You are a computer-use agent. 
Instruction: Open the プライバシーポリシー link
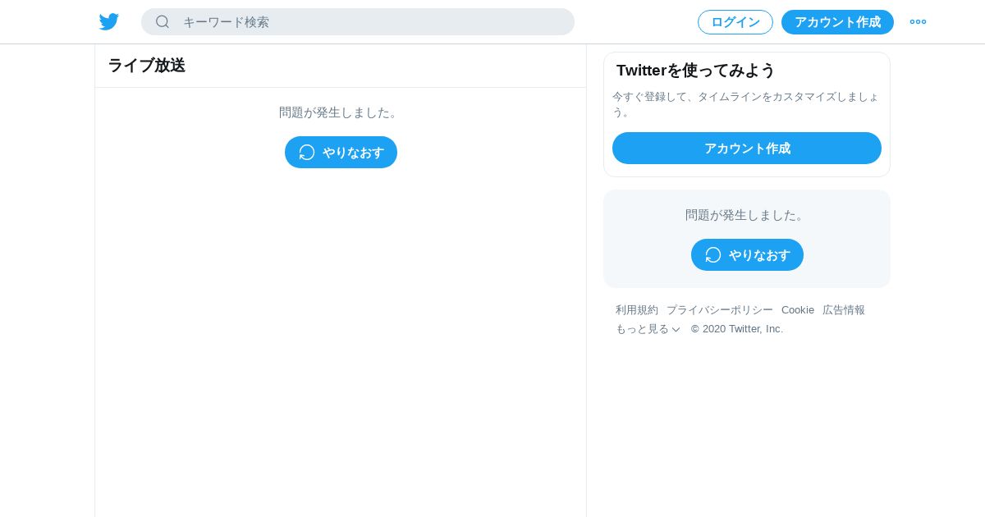click(720, 310)
